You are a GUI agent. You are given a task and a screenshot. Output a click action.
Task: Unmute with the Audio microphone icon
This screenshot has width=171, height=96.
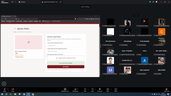(5, 89)
